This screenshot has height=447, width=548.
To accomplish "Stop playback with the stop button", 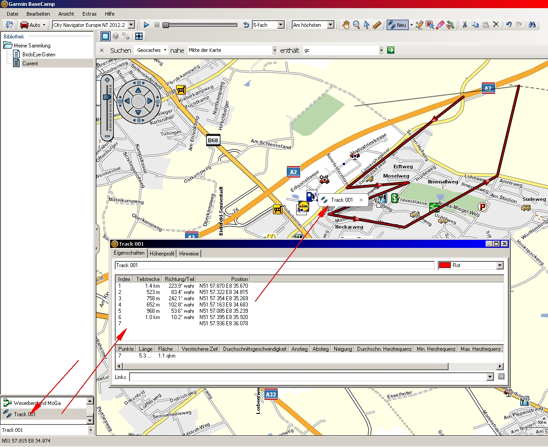I will click(157, 25).
